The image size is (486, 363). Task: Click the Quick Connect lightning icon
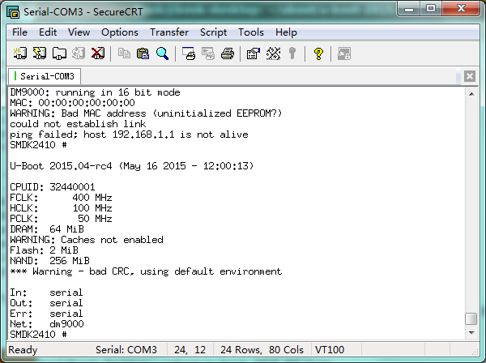(x=40, y=53)
